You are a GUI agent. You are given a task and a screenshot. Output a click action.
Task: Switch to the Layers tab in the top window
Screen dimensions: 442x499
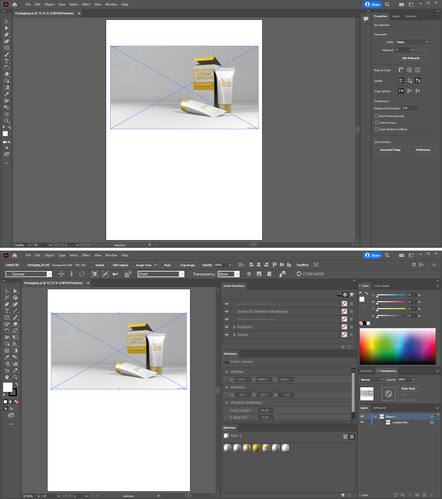pos(396,16)
